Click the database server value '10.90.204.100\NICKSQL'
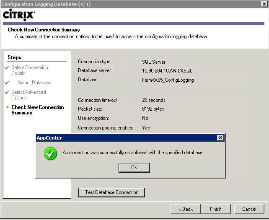 pos(167,71)
